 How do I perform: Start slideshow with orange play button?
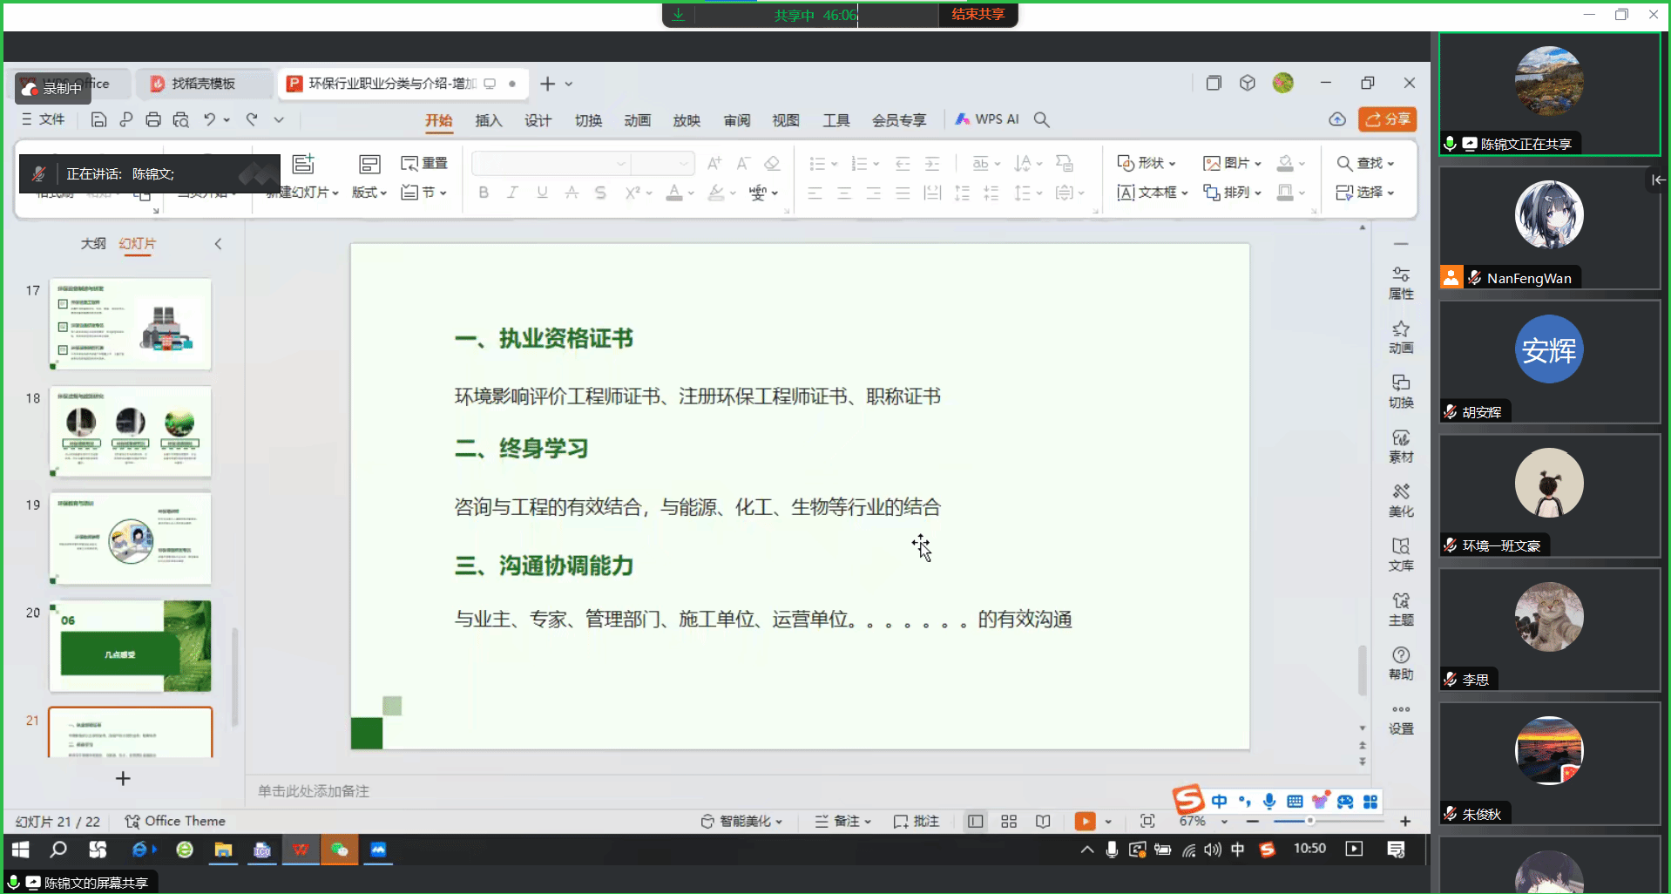tap(1085, 821)
